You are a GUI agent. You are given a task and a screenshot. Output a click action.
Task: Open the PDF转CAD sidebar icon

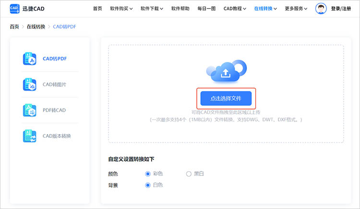click(x=30, y=110)
